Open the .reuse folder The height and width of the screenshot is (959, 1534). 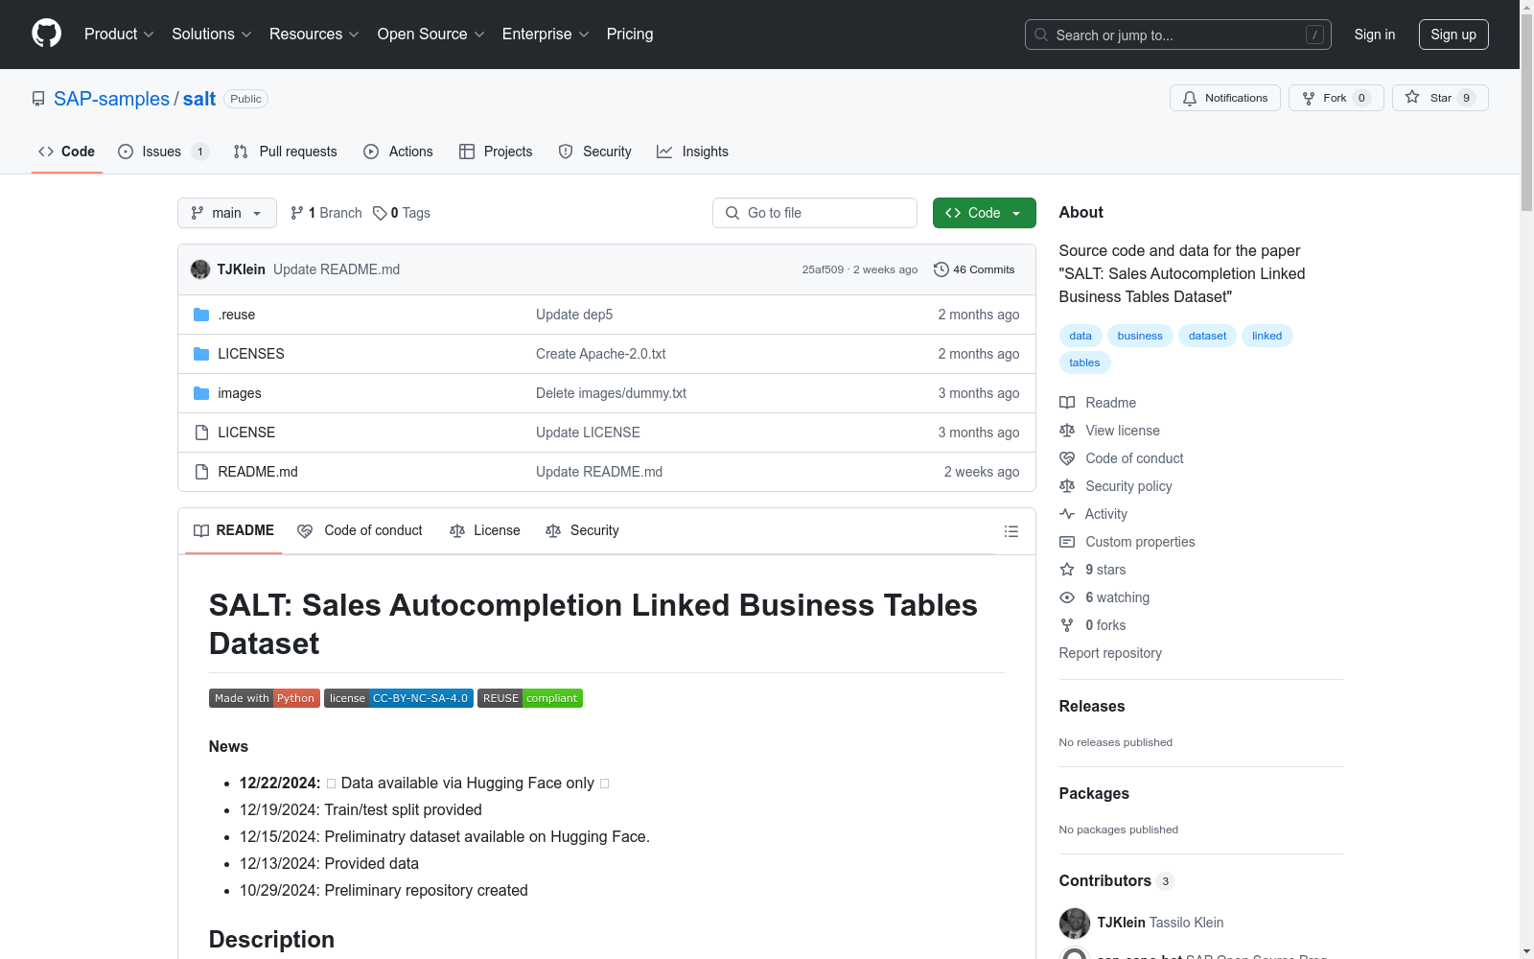pyautogui.click(x=237, y=315)
